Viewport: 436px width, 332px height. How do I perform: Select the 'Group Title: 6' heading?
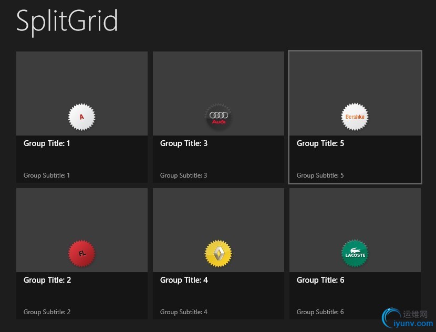[x=320, y=280]
